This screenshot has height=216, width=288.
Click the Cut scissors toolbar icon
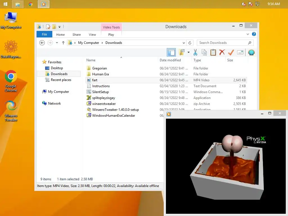(x=195, y=52)
